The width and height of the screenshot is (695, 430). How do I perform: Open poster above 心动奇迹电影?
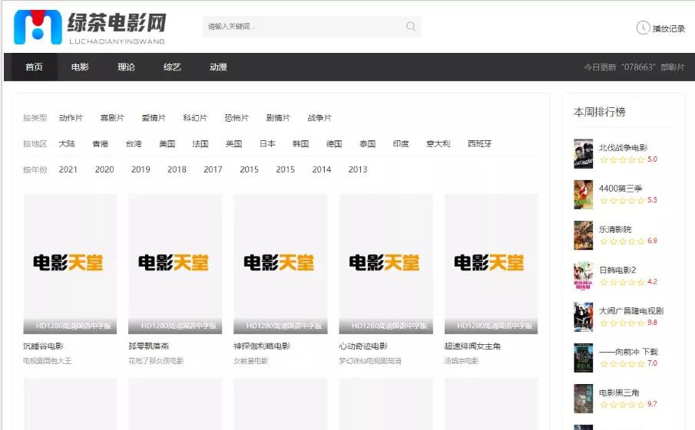click(x=386, y=264)
